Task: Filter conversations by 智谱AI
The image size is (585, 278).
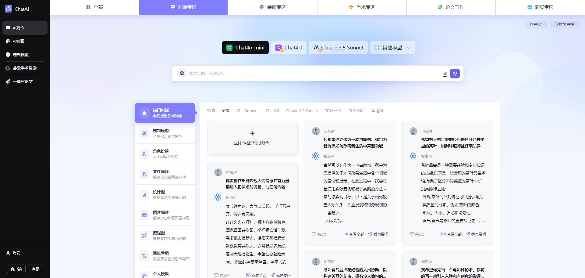Action: tap(377, 110)
